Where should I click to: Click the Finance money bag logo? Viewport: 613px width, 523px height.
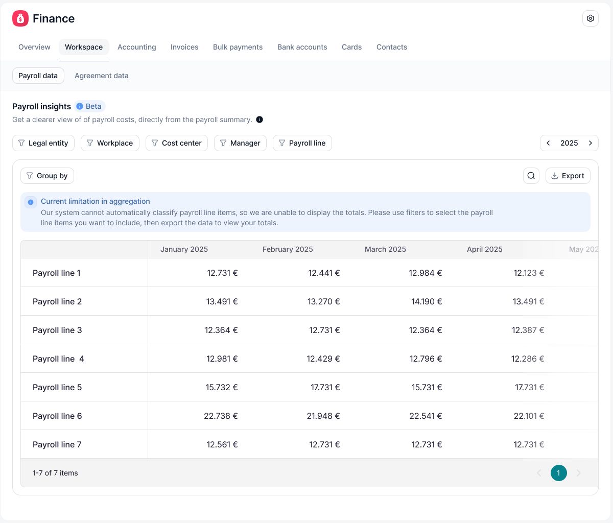20,18
